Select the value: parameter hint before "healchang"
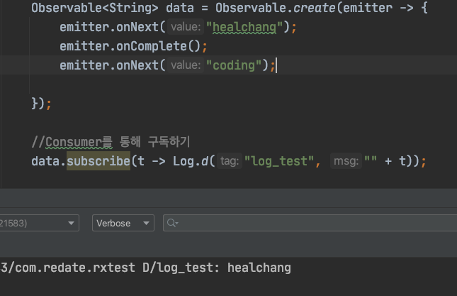This screenshot has height=296, width=457. (186, 27)
